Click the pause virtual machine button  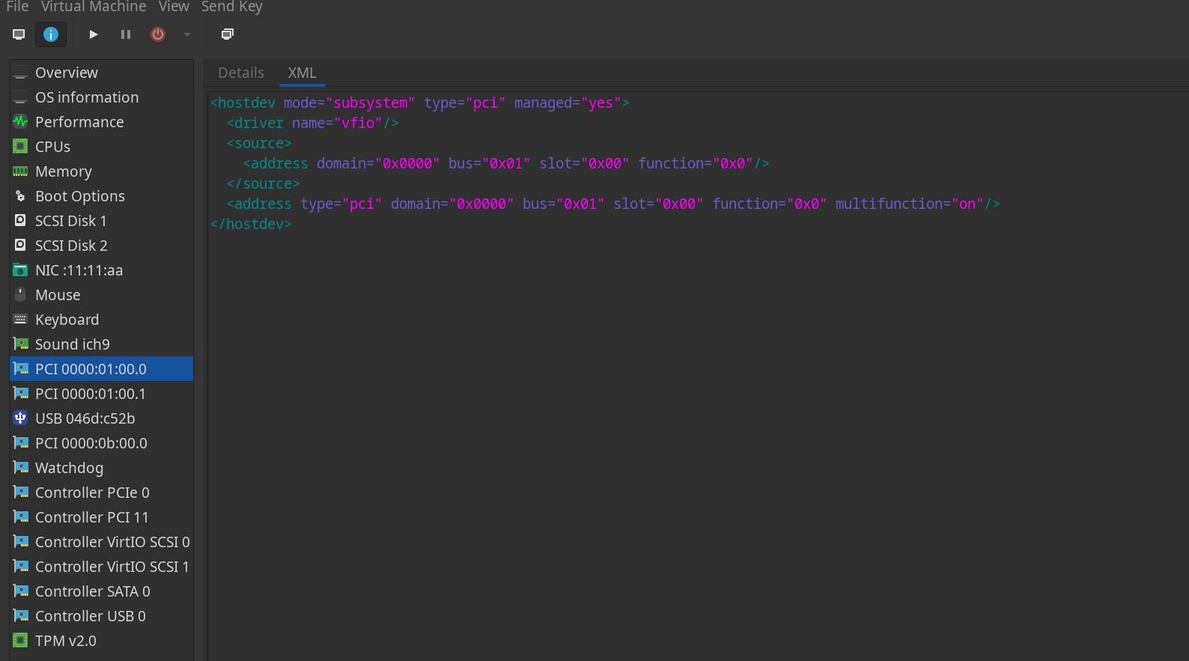click(126, 34)
